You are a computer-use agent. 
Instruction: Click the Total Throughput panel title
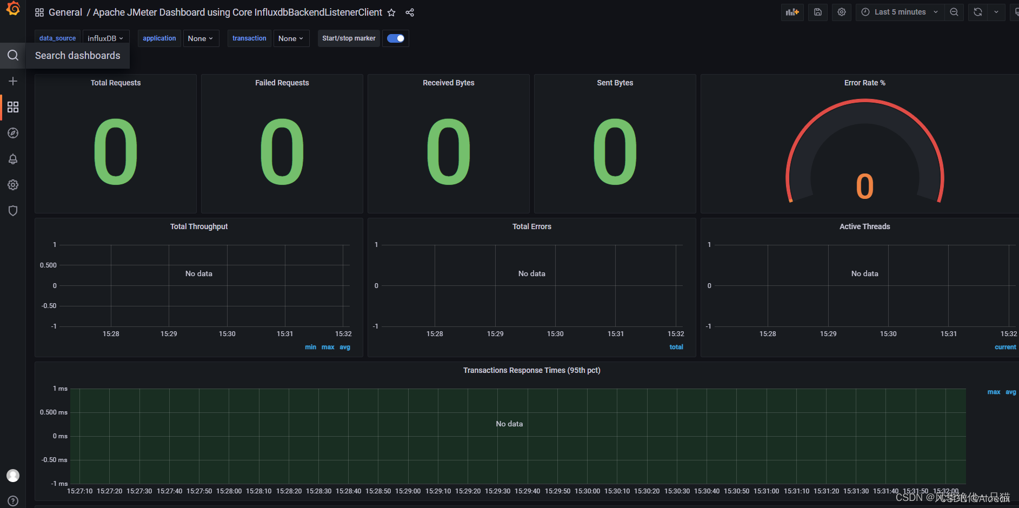coord(198,226)
